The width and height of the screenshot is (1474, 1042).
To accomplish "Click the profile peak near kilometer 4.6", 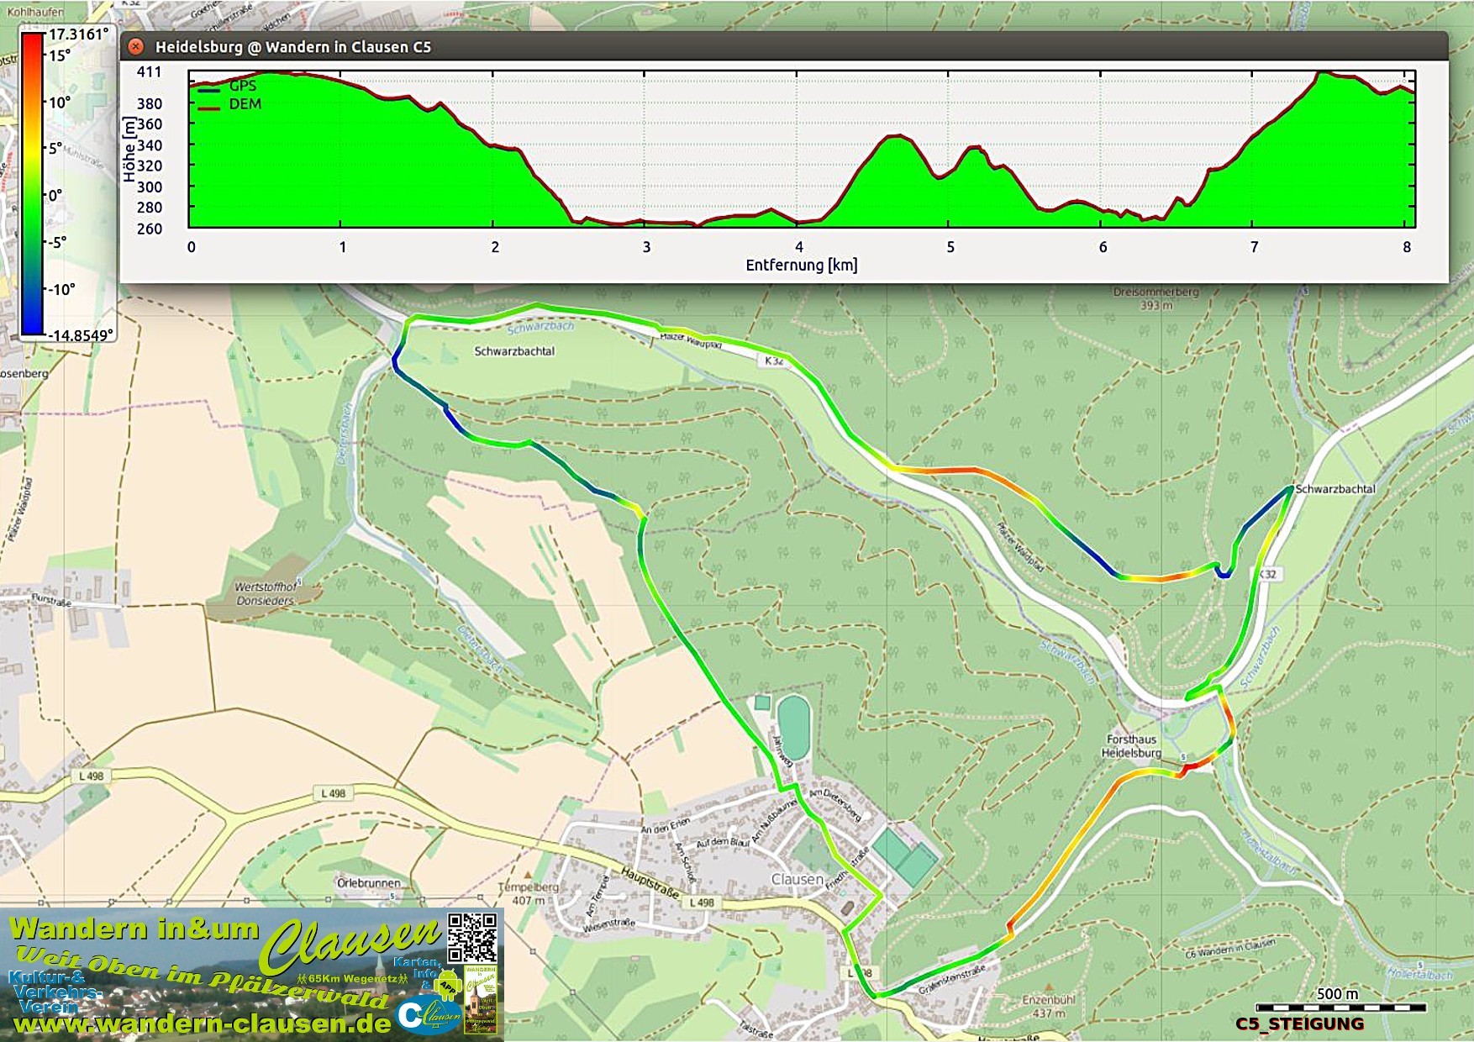I will 898,135.
